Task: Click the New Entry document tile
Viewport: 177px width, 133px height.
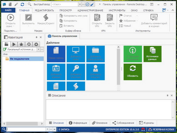Action: point(56,54)
